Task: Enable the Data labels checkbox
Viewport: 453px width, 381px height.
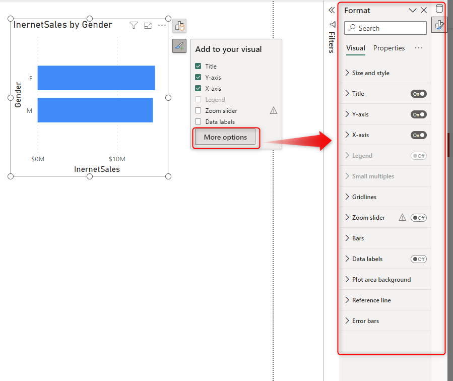Action: 198,121
